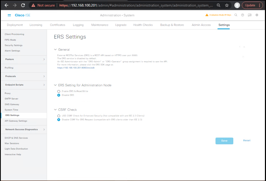Switch to the Deployment tab
Image resolution: width=266 pixels, height=181 pixels.
(x=15, y=25)
